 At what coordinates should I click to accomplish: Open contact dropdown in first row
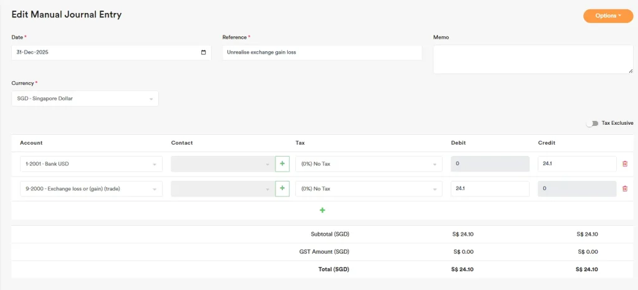(222, 164)
